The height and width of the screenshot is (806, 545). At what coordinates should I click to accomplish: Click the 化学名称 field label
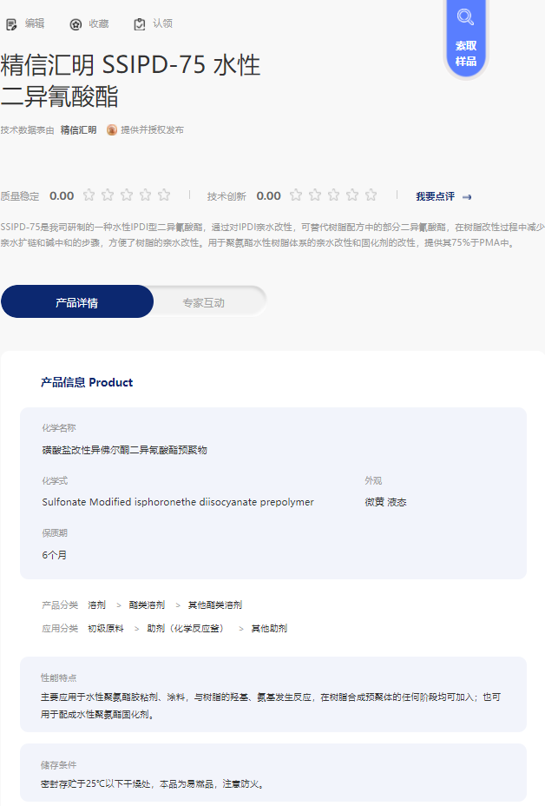coord(58,427)
